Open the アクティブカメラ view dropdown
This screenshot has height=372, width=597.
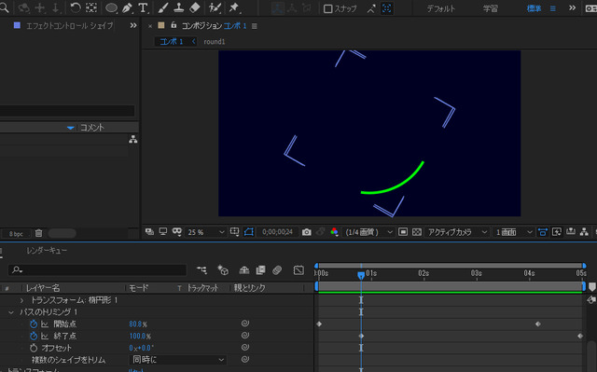coord(456,232)
